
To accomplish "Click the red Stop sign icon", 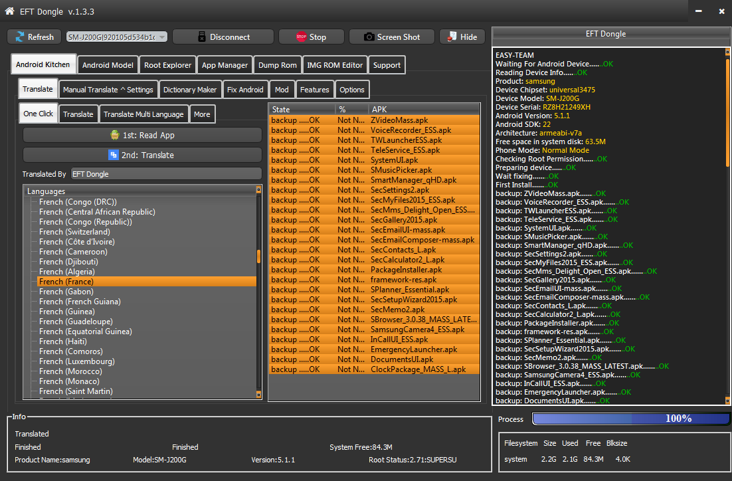I will click(x=301, y=37).
